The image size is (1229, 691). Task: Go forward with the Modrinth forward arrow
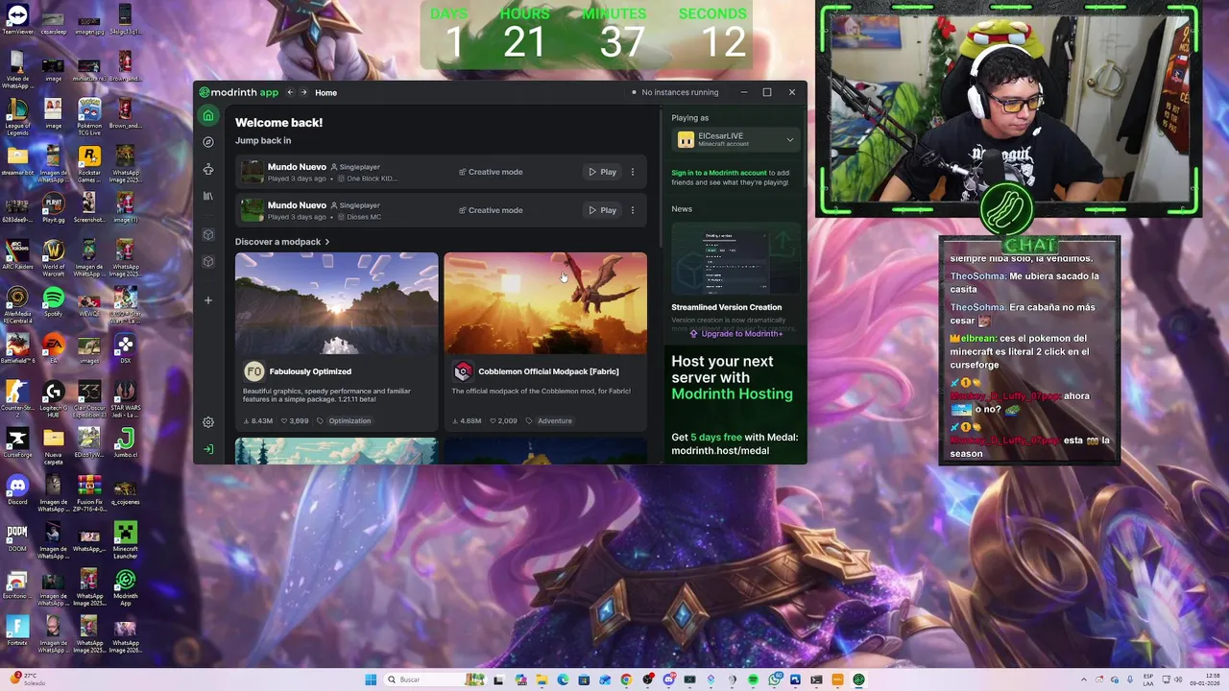(x=304, y=92)
